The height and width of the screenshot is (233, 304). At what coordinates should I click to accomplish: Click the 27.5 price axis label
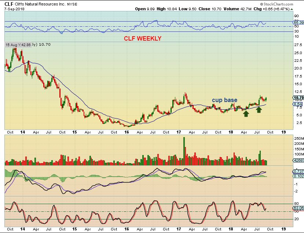tap(298, 45)
